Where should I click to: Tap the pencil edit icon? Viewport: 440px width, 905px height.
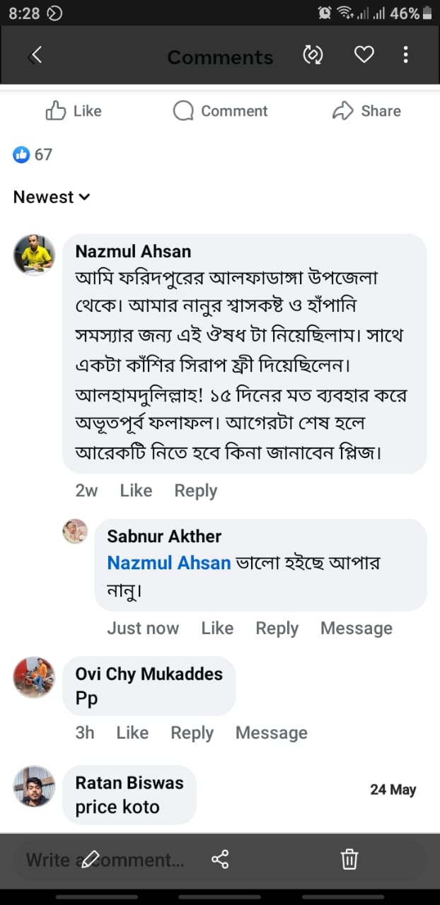pos(91,859)
